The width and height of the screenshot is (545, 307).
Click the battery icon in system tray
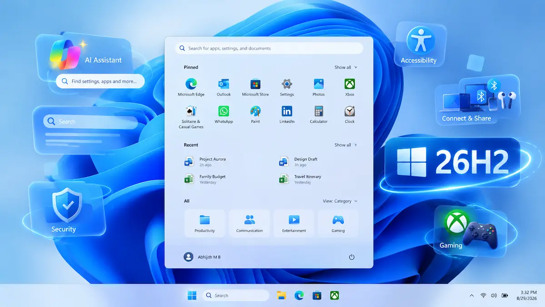(x=505, y=296)
